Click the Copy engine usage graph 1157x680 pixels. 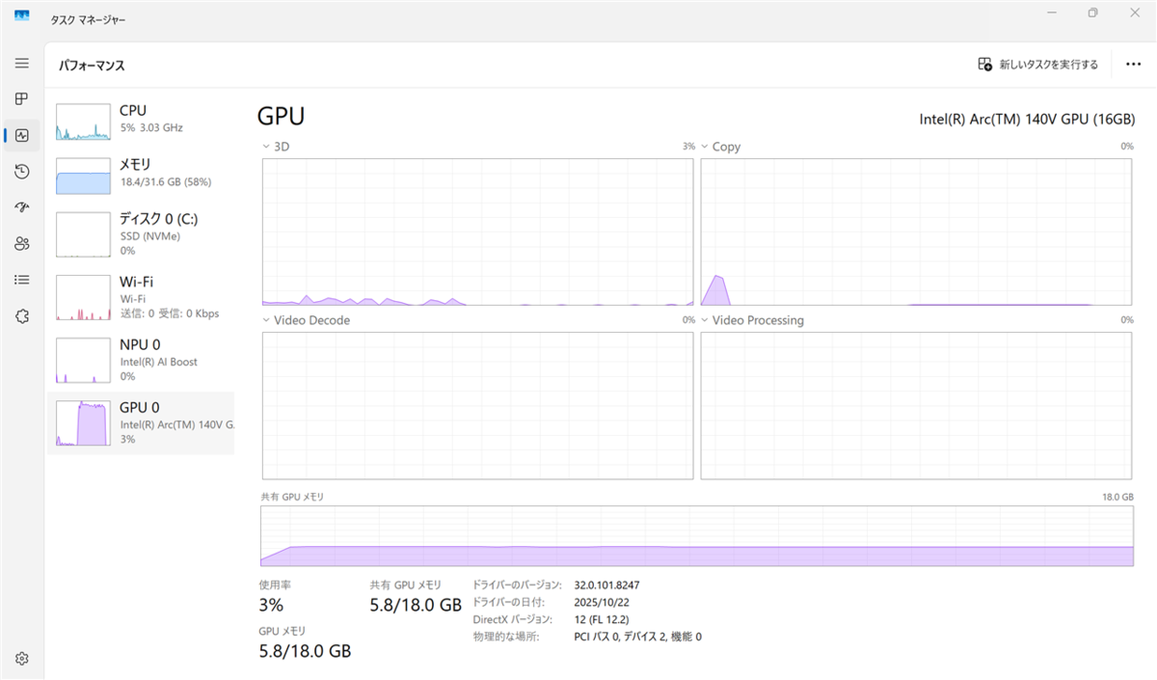[x=917, y=231]
